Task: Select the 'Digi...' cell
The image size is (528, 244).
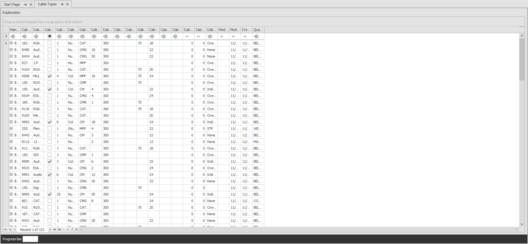Action: tap(38, 188)
